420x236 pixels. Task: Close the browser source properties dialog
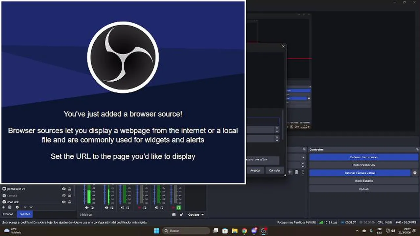click(x=283, y=47)
